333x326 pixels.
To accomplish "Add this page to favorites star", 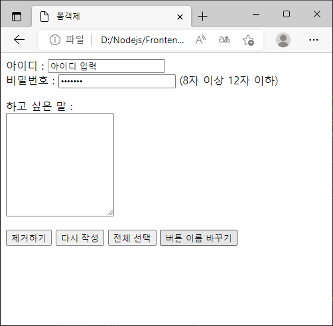I will coord(248,40).
